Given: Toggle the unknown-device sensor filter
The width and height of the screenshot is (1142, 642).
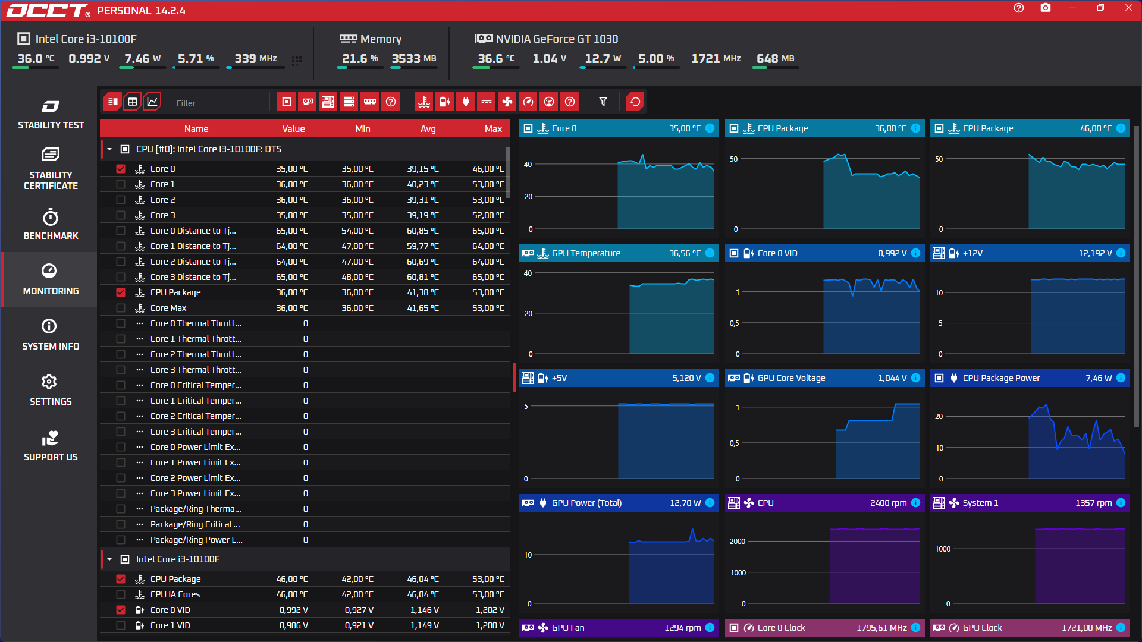Looking at the screenshot, I should tap(391, 102).
